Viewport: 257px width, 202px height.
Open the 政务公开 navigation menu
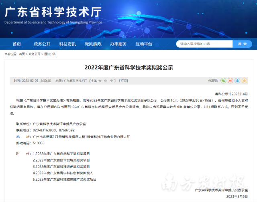click(42, 44)
